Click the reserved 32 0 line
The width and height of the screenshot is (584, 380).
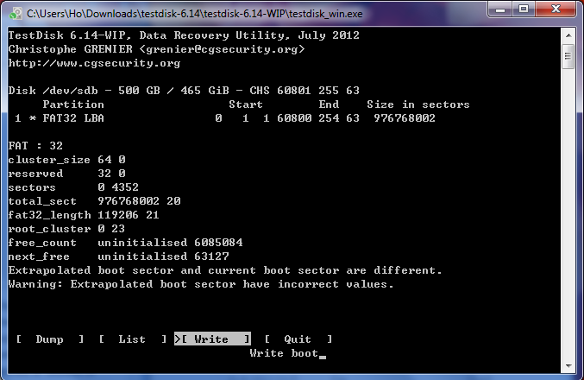click(66, 174)
